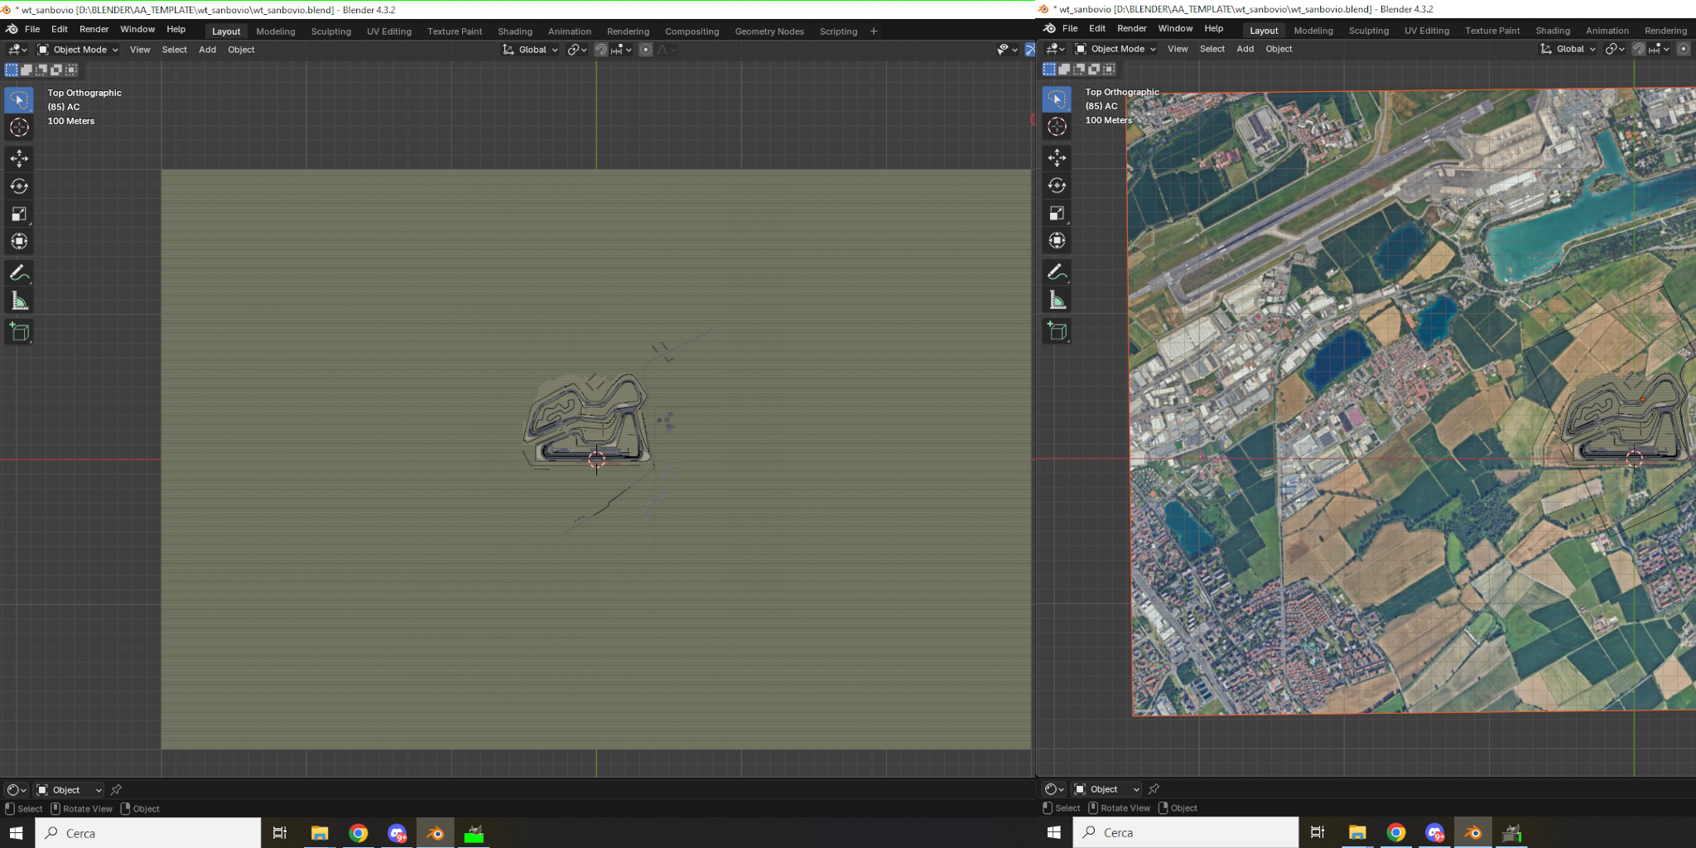Viewport: 1696px width, 848px height.
Task: Select the Transform tool in right window
Action: 1057,240
